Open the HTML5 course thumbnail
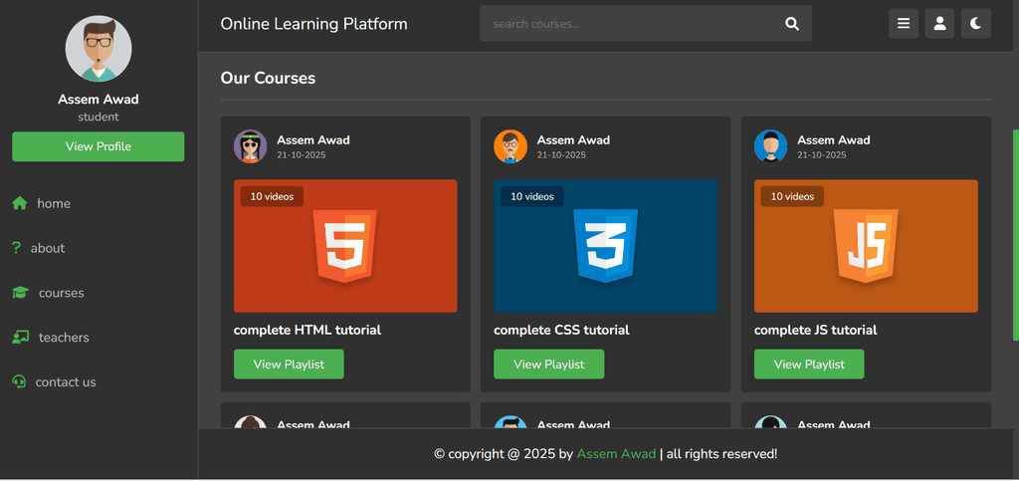1019x481 pixels. coord(345,246)
